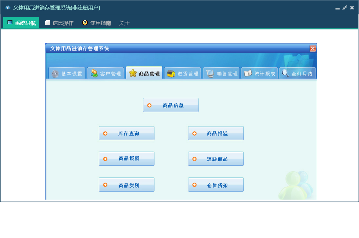
Task: Click the magnifier icon of 查询月结
Action: coord(285,73)
